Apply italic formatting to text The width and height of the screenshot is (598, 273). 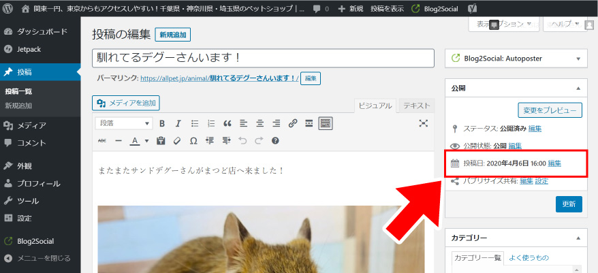tap(178, 123)
